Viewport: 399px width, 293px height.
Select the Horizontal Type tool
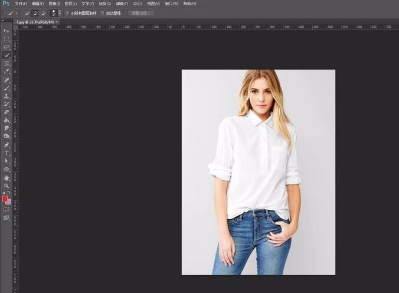pos(6,152)
